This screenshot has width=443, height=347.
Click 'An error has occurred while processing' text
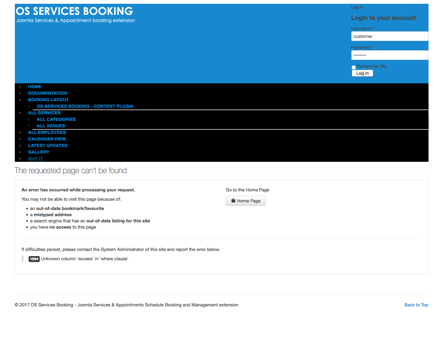(78, 190)
